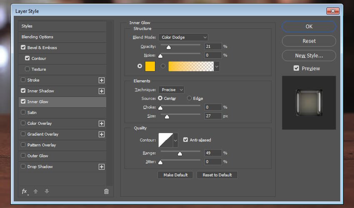Click the Size slider handle

(167, 116)
